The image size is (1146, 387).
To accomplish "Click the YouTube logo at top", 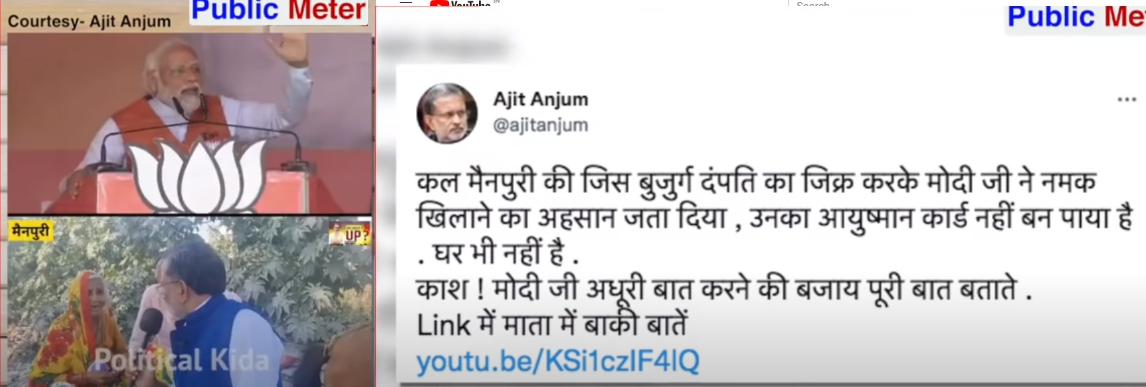I will 462,3.
